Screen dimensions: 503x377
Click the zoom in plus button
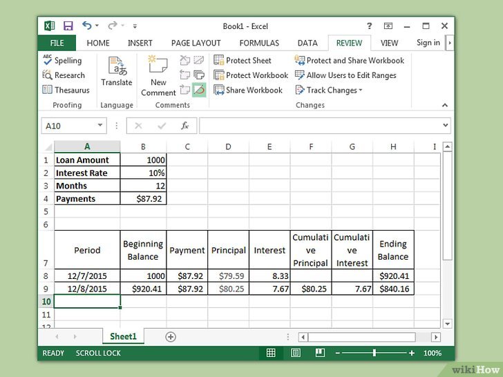pyautogui.click(x=412, y=353)
